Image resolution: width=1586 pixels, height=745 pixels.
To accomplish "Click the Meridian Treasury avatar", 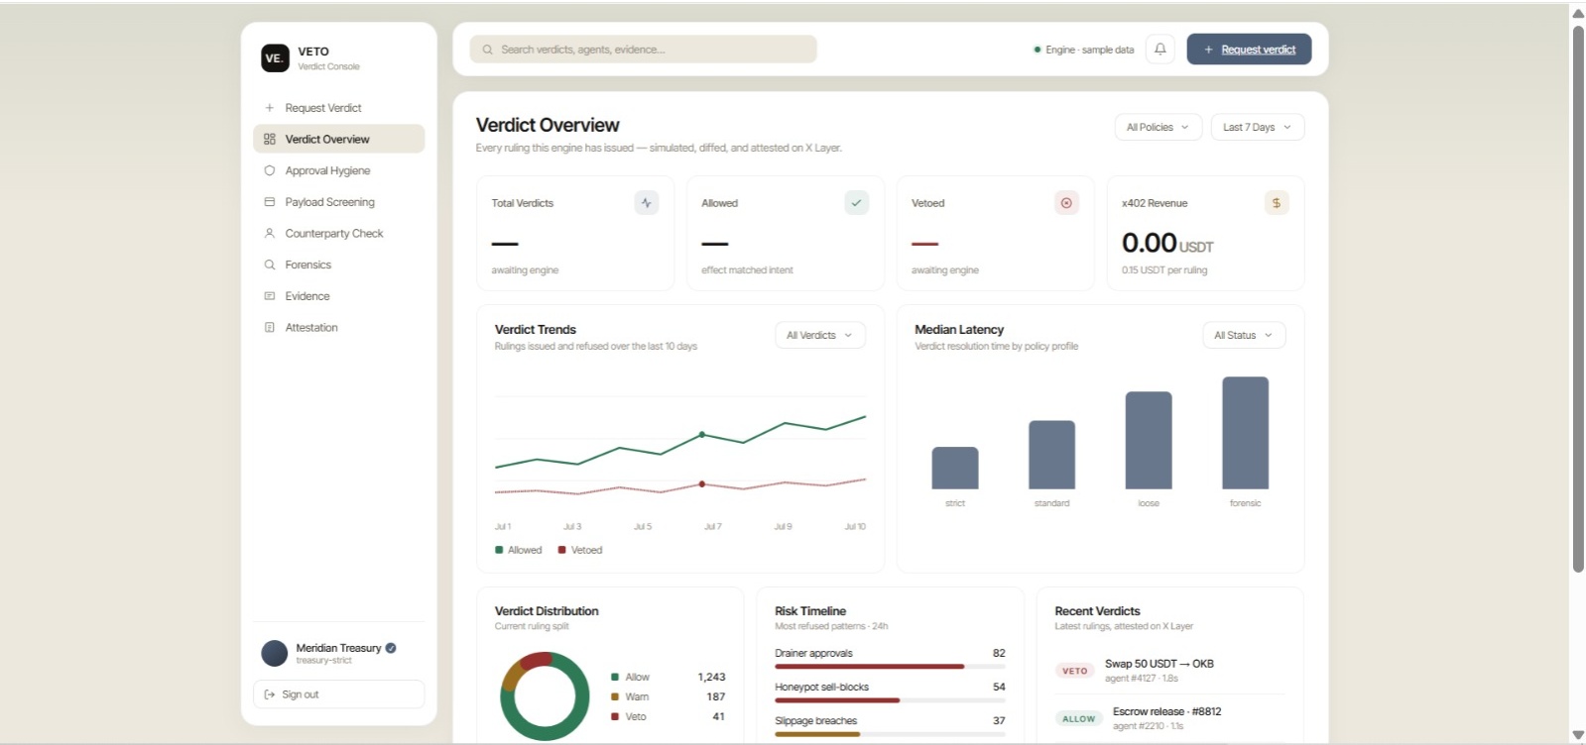I will (274, 653).
